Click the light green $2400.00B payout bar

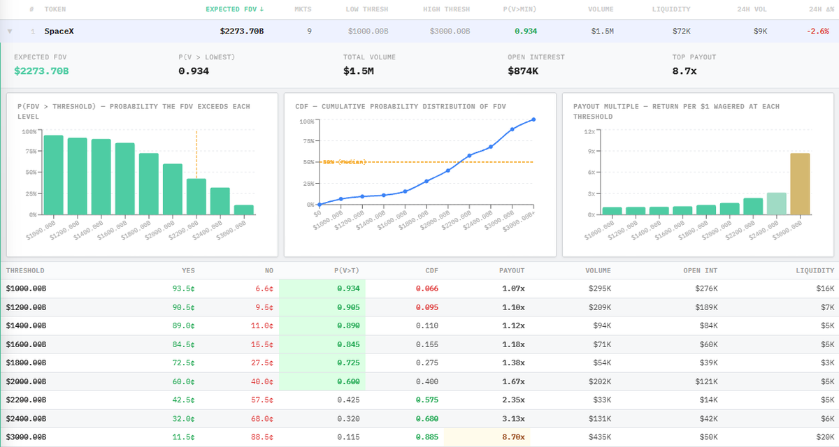pos(776,203)
